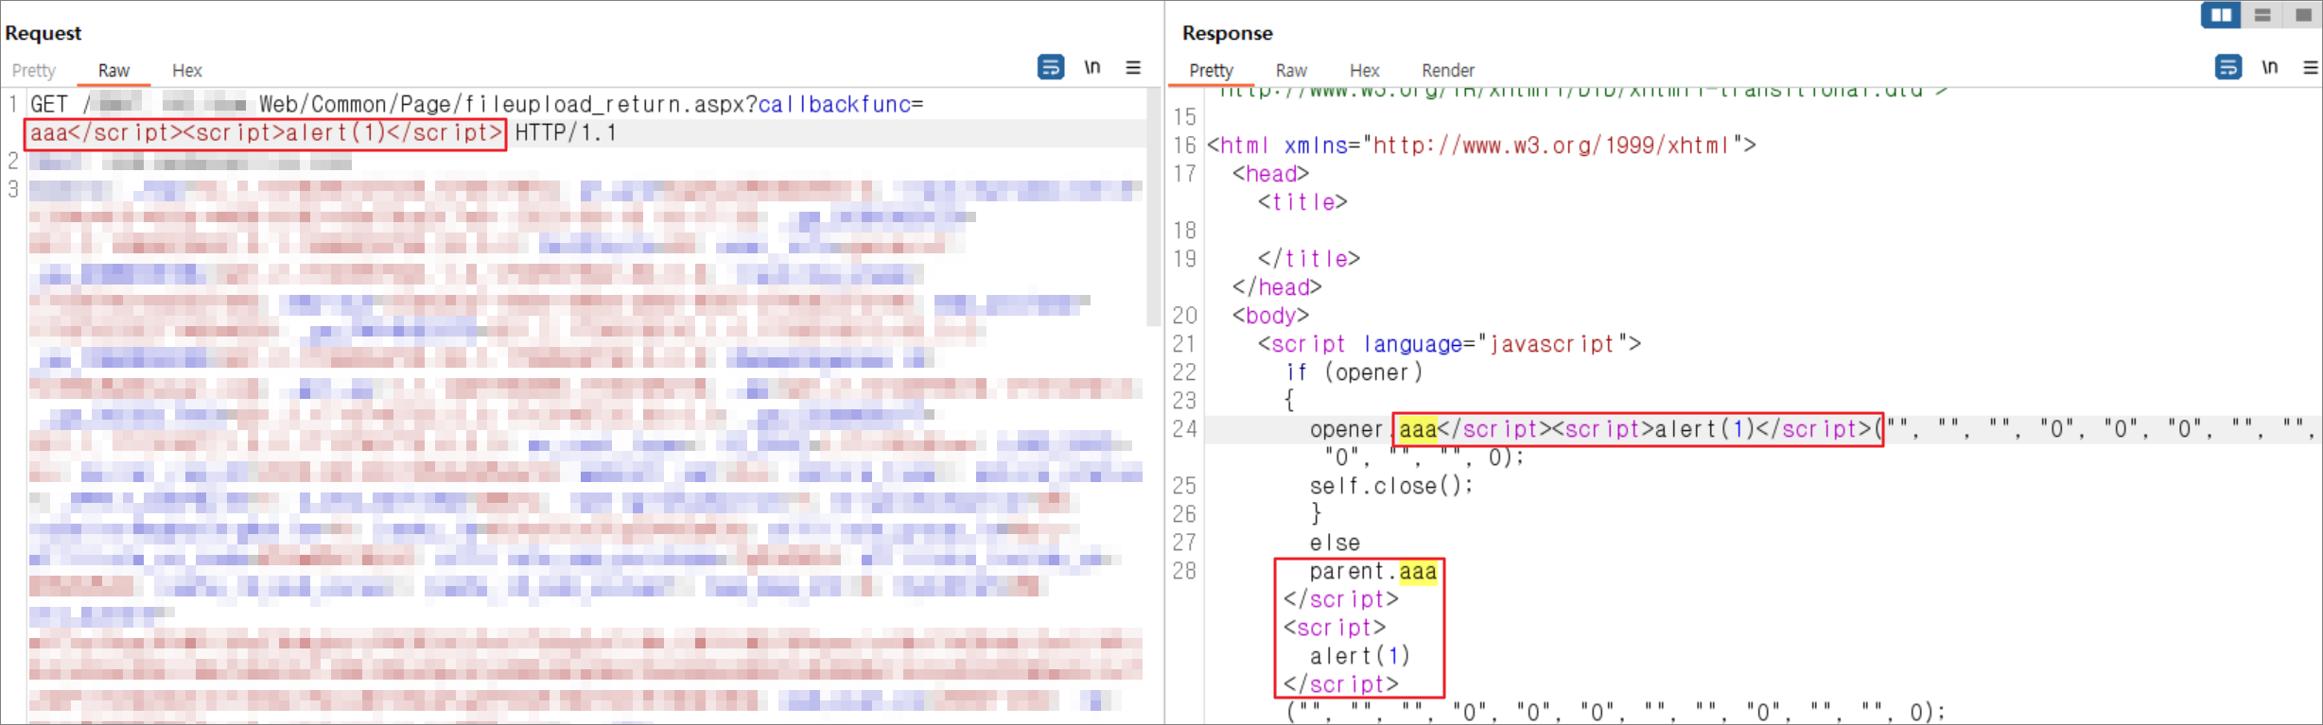
Task: Click the Request panel heading
Action: [44, 33]
